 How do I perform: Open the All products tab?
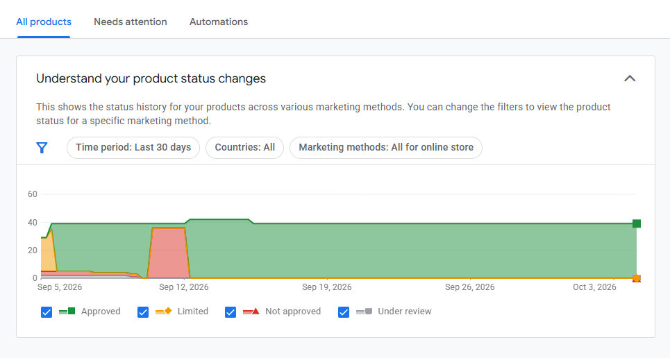(44, 22)
